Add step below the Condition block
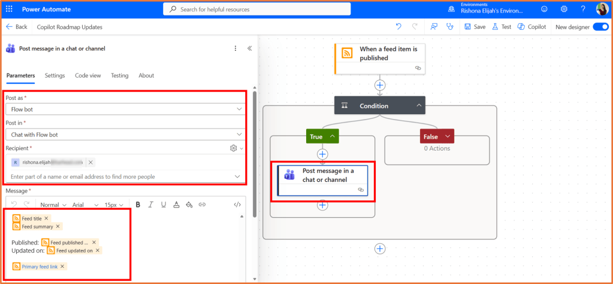The height and width of the screenshot is (284, 613). (380, 249)
